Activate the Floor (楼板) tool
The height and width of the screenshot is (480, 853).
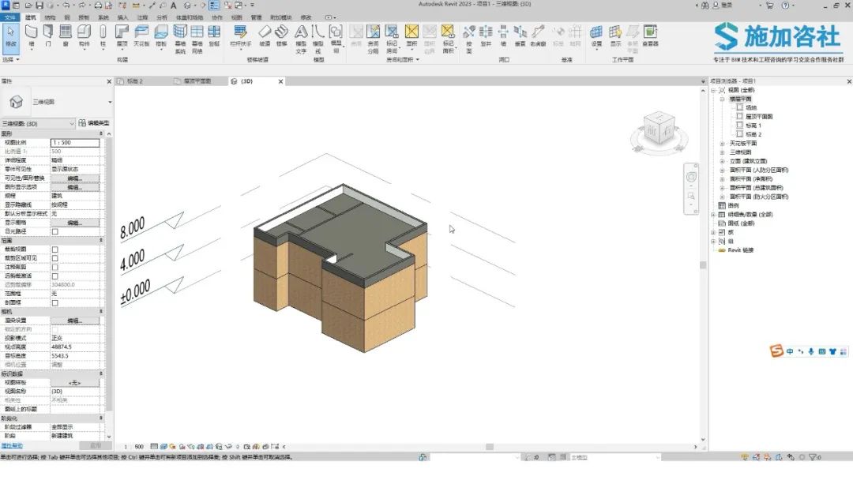161,36
